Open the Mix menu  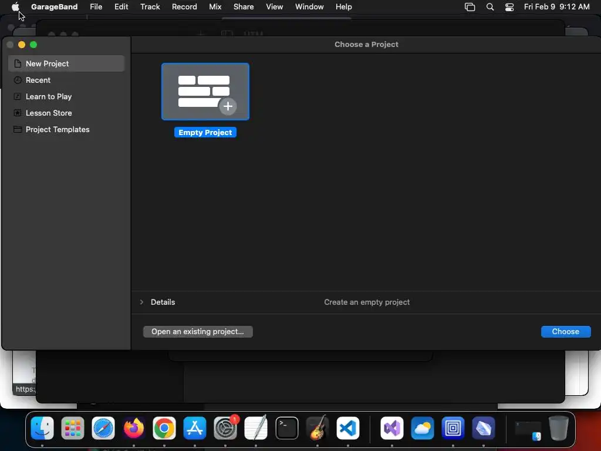215,6
